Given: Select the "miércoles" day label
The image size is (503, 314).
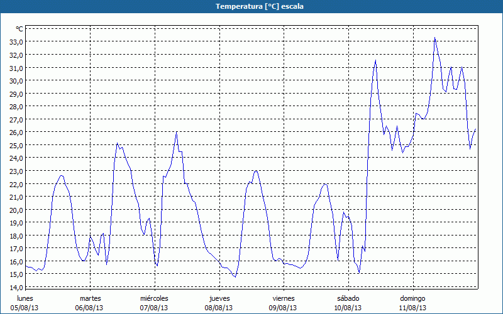Looking at the screenshot, I should coord(155,298).
